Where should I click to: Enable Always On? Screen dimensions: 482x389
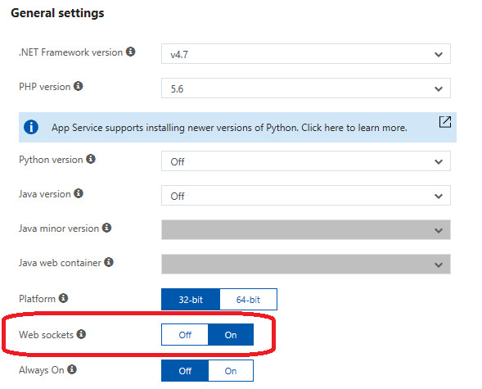(231, 371)
